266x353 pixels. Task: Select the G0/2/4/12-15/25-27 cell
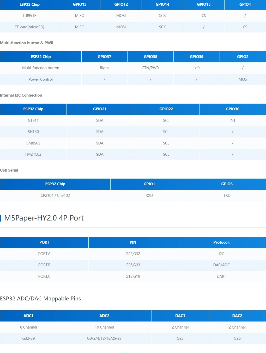(104, 338)
